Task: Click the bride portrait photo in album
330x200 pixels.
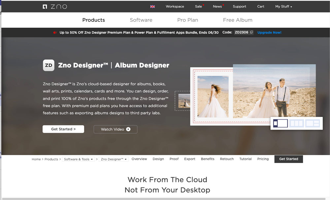Action: [x=213, y=97]
